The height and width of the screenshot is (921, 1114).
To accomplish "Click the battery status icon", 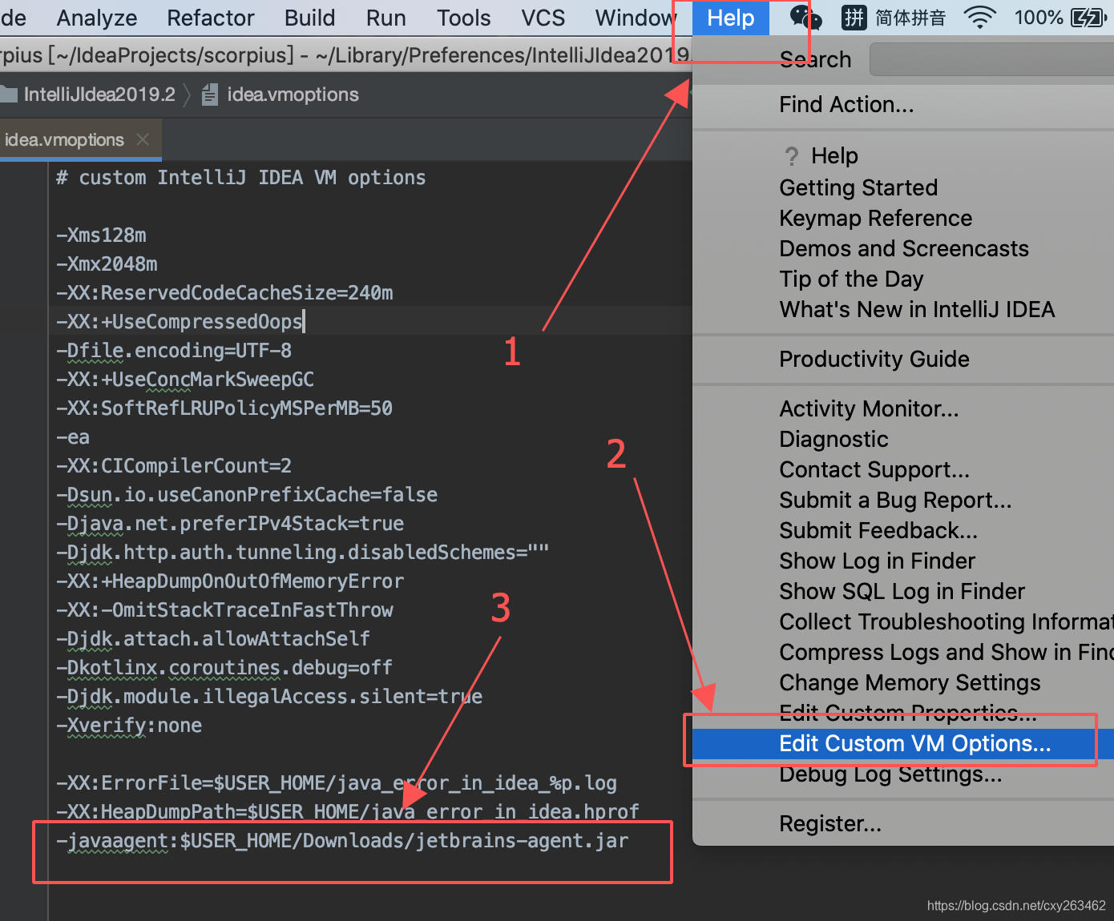I will [x=1089, y=17].
